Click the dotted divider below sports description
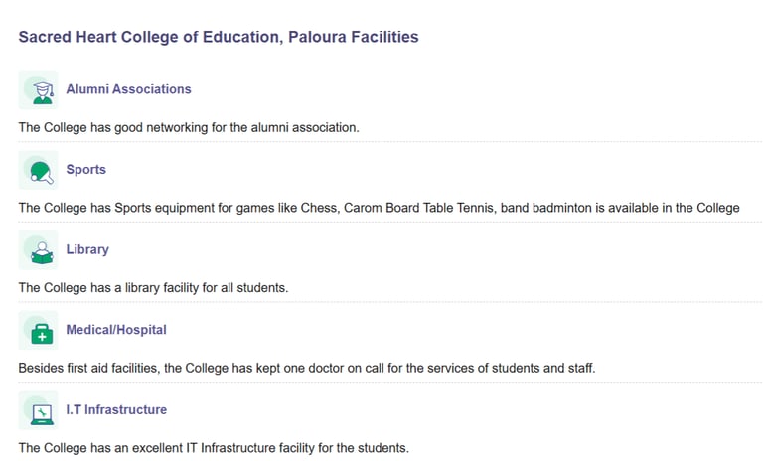The width and height of the screenshot is (763, 461). pyautogui.click(x=389, y=222)
